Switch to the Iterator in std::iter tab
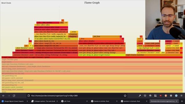 coord(104,101)
